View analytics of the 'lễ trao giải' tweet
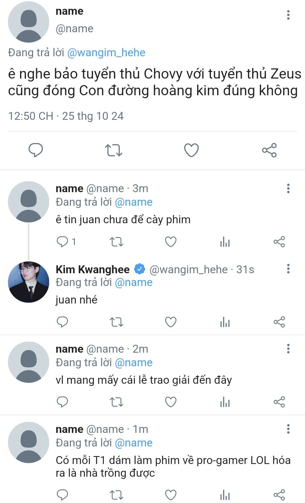 point(225,402)
